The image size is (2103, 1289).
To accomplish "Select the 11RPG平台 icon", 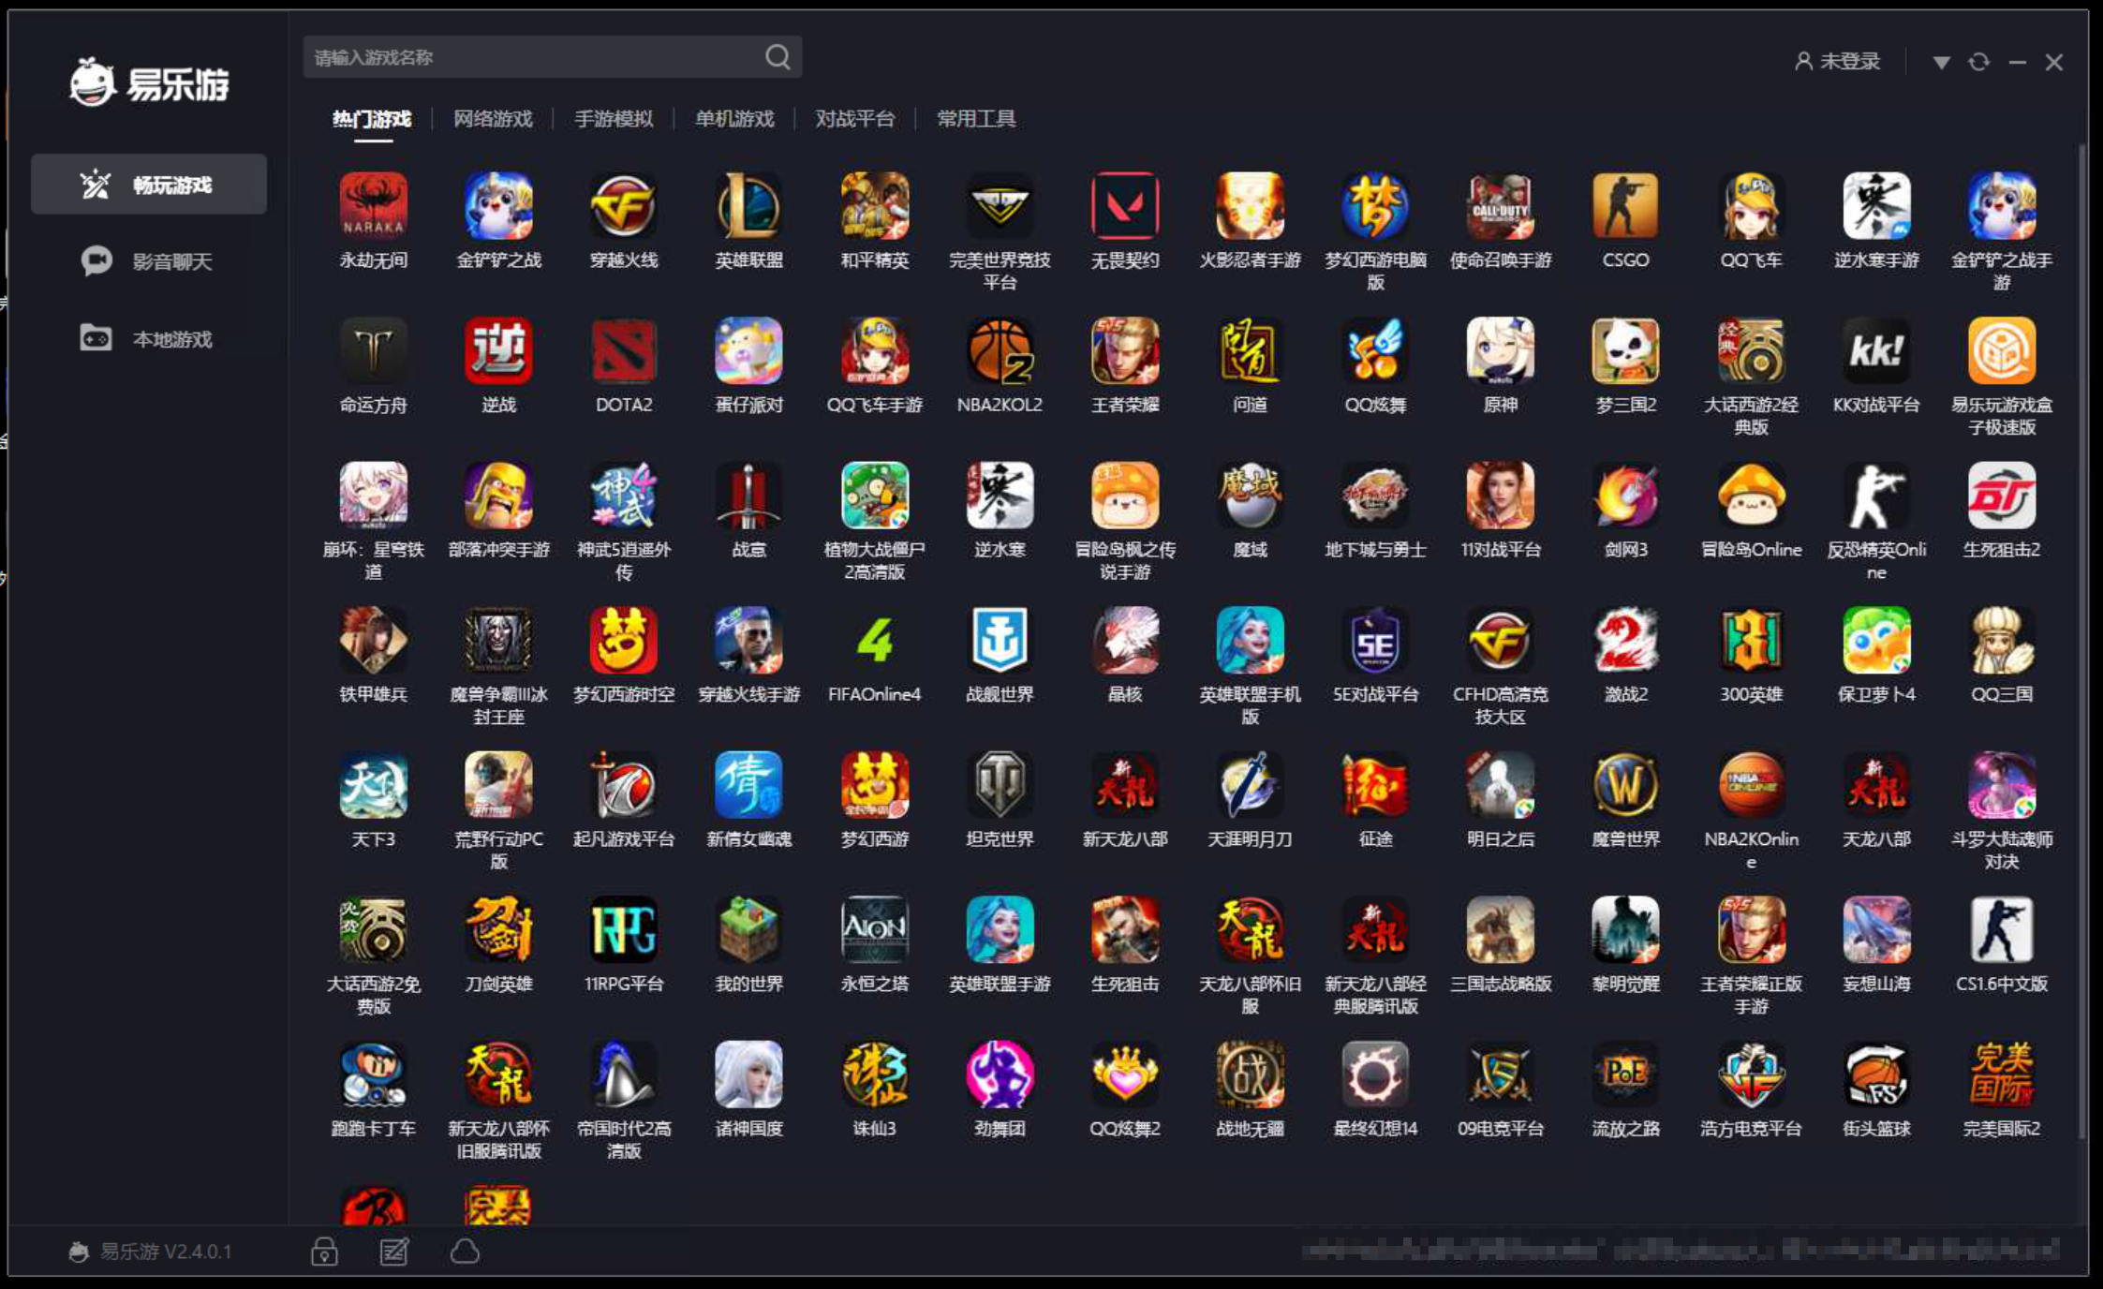I will click(x=623, y=929).
